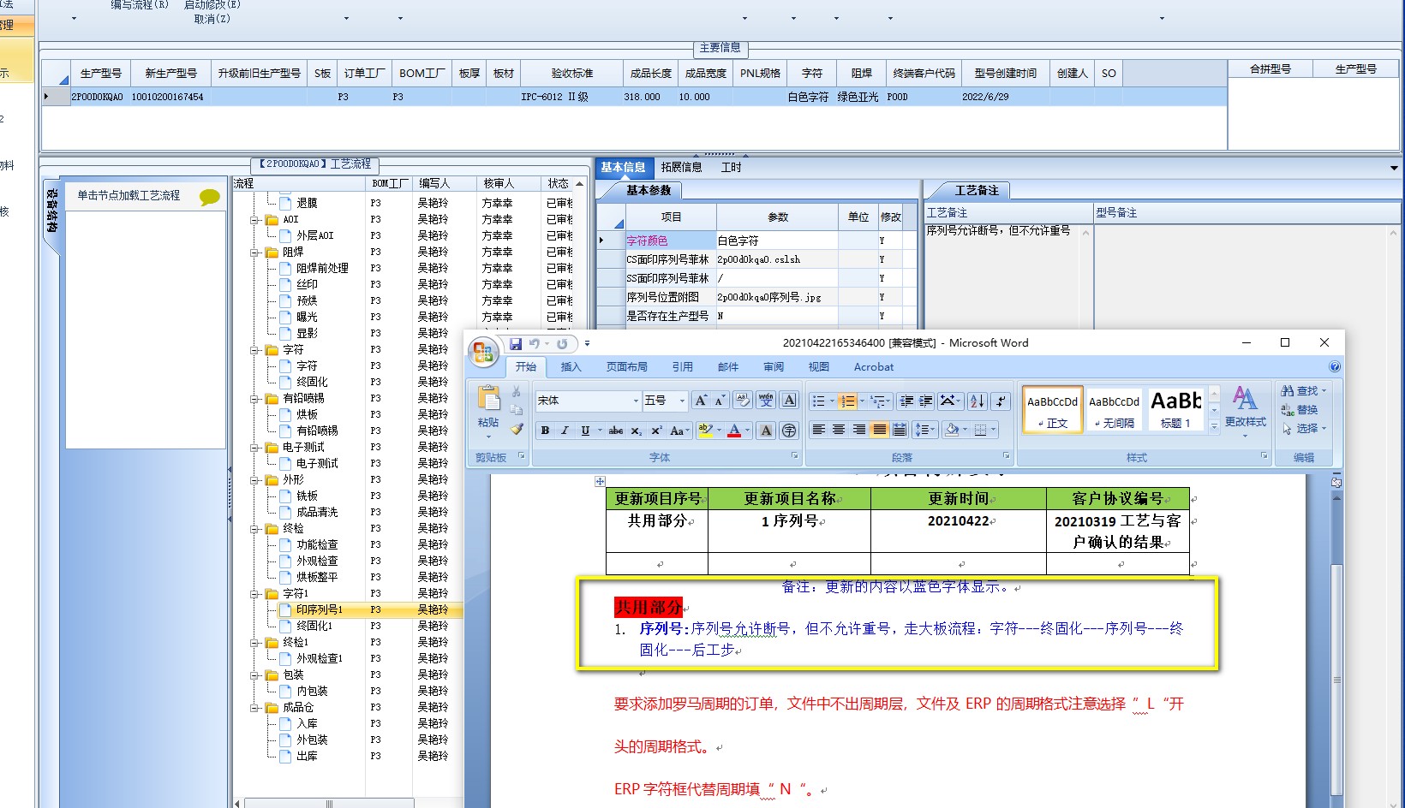Screen dimensions: 1405x808
Task: Click the 查找 Find button
Action: pos(1303,390)
